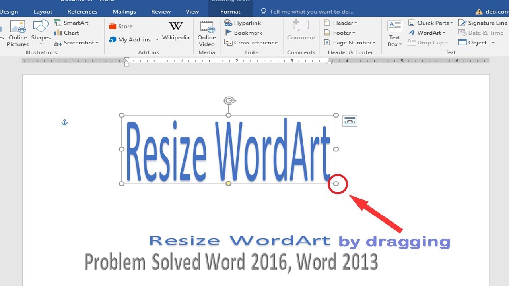Image resolution: width=509 pixels, height=286 pixels.
Task: Switch to the References tab
Action: [x=82, y=12]
